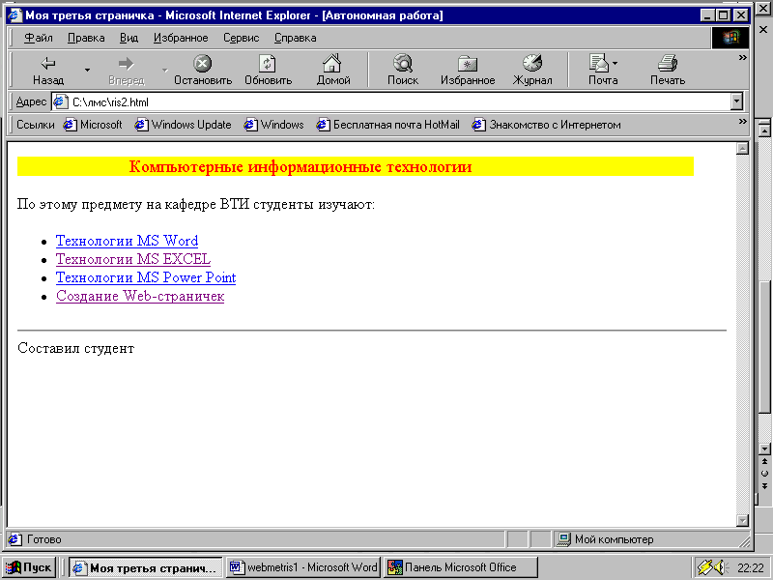Open the Избранное menu in menu bar
Viewport: 773px width, 580px height.
[x=181, y=38]
